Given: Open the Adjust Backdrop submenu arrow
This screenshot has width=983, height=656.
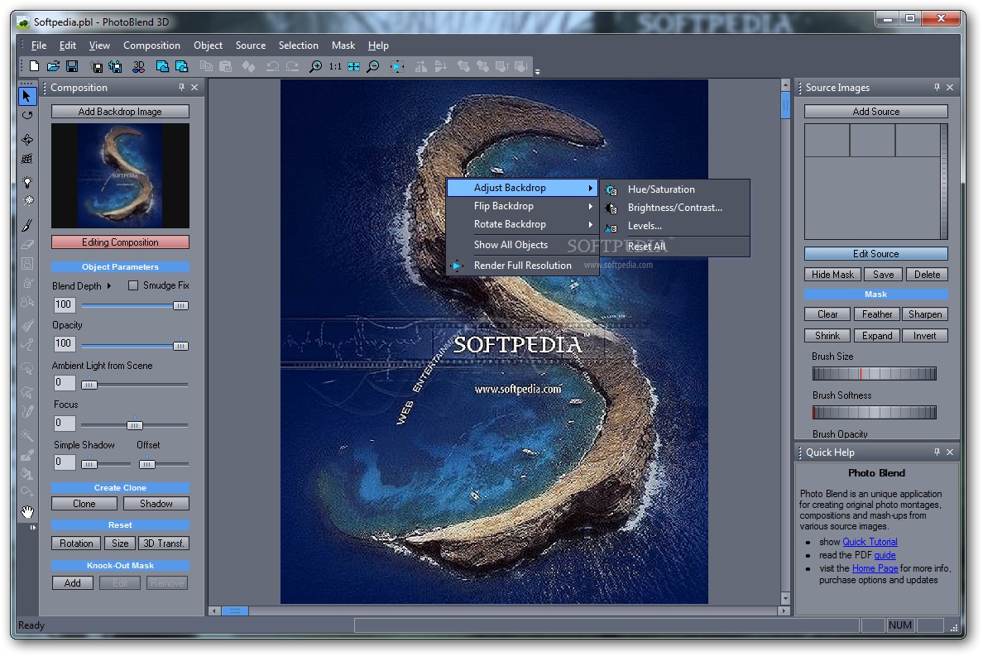Looking at the screenshot, I should pyautogui.click(x=590, y=188).
